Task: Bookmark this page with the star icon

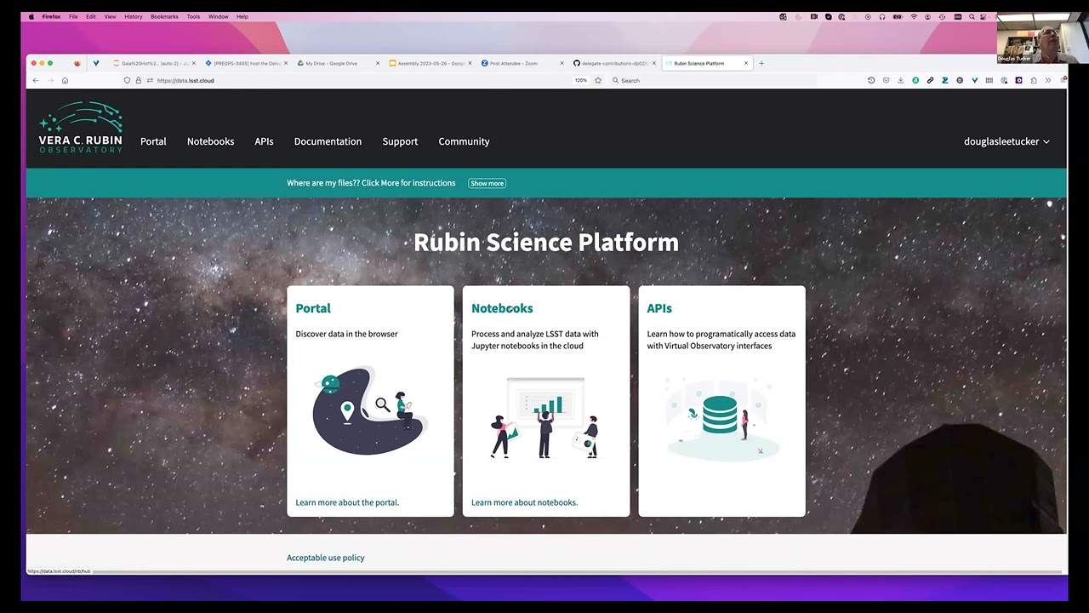Action: 598,80
